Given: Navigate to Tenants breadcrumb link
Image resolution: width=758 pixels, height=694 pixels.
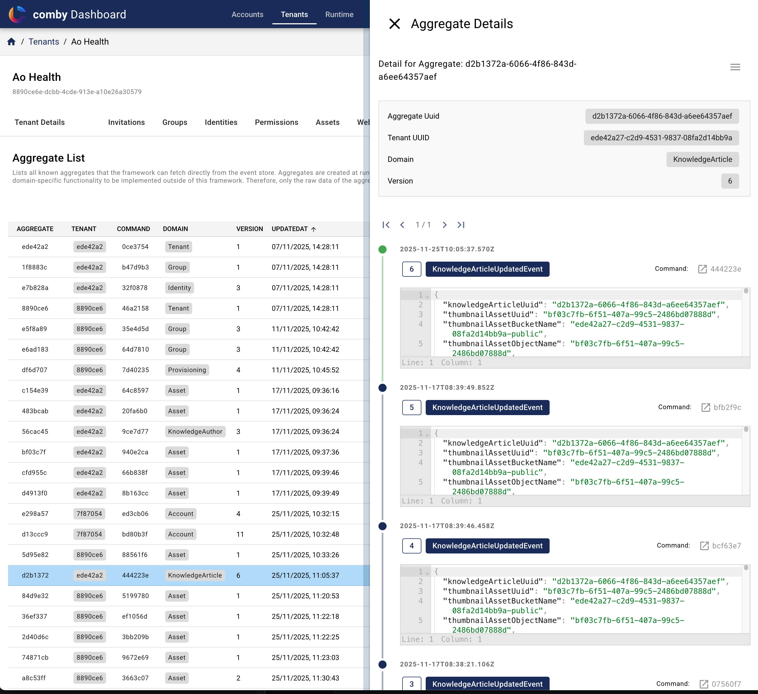Looking at the screenshot, I should click(44, 41).
